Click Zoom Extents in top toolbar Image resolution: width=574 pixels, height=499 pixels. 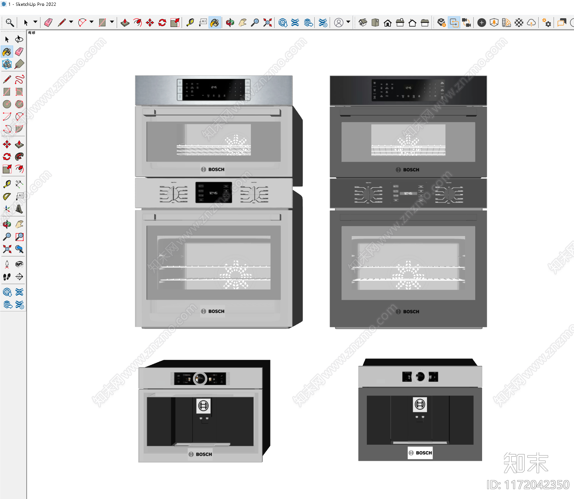(x=267, y=23)
